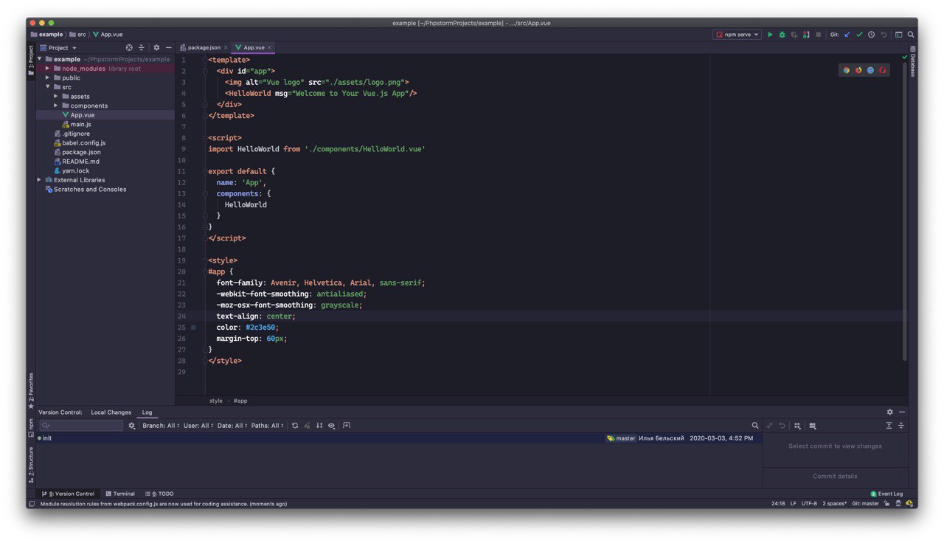This screenshot has height=543, width=944.
Task: Open the npm serve run configuration dropdown
Action: (x=737, y=35)
